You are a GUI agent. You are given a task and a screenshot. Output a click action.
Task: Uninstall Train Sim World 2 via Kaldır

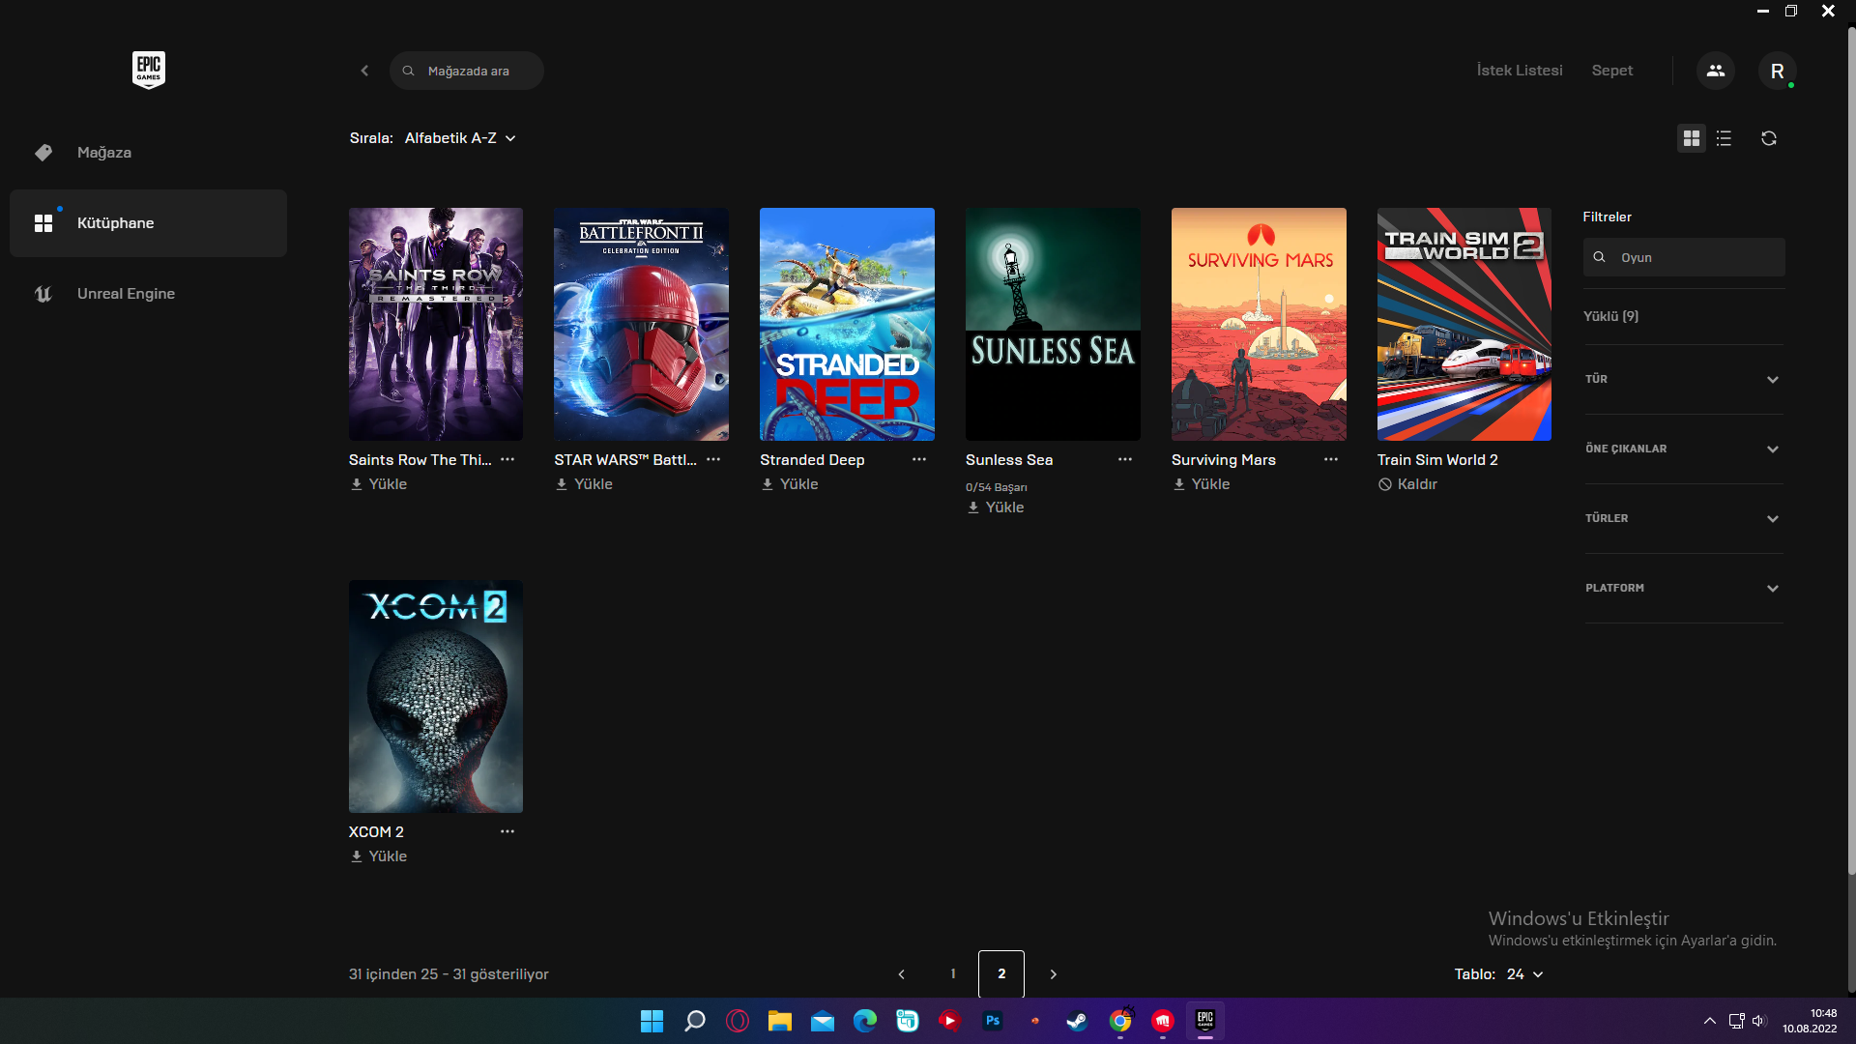tap(1408, 484)
